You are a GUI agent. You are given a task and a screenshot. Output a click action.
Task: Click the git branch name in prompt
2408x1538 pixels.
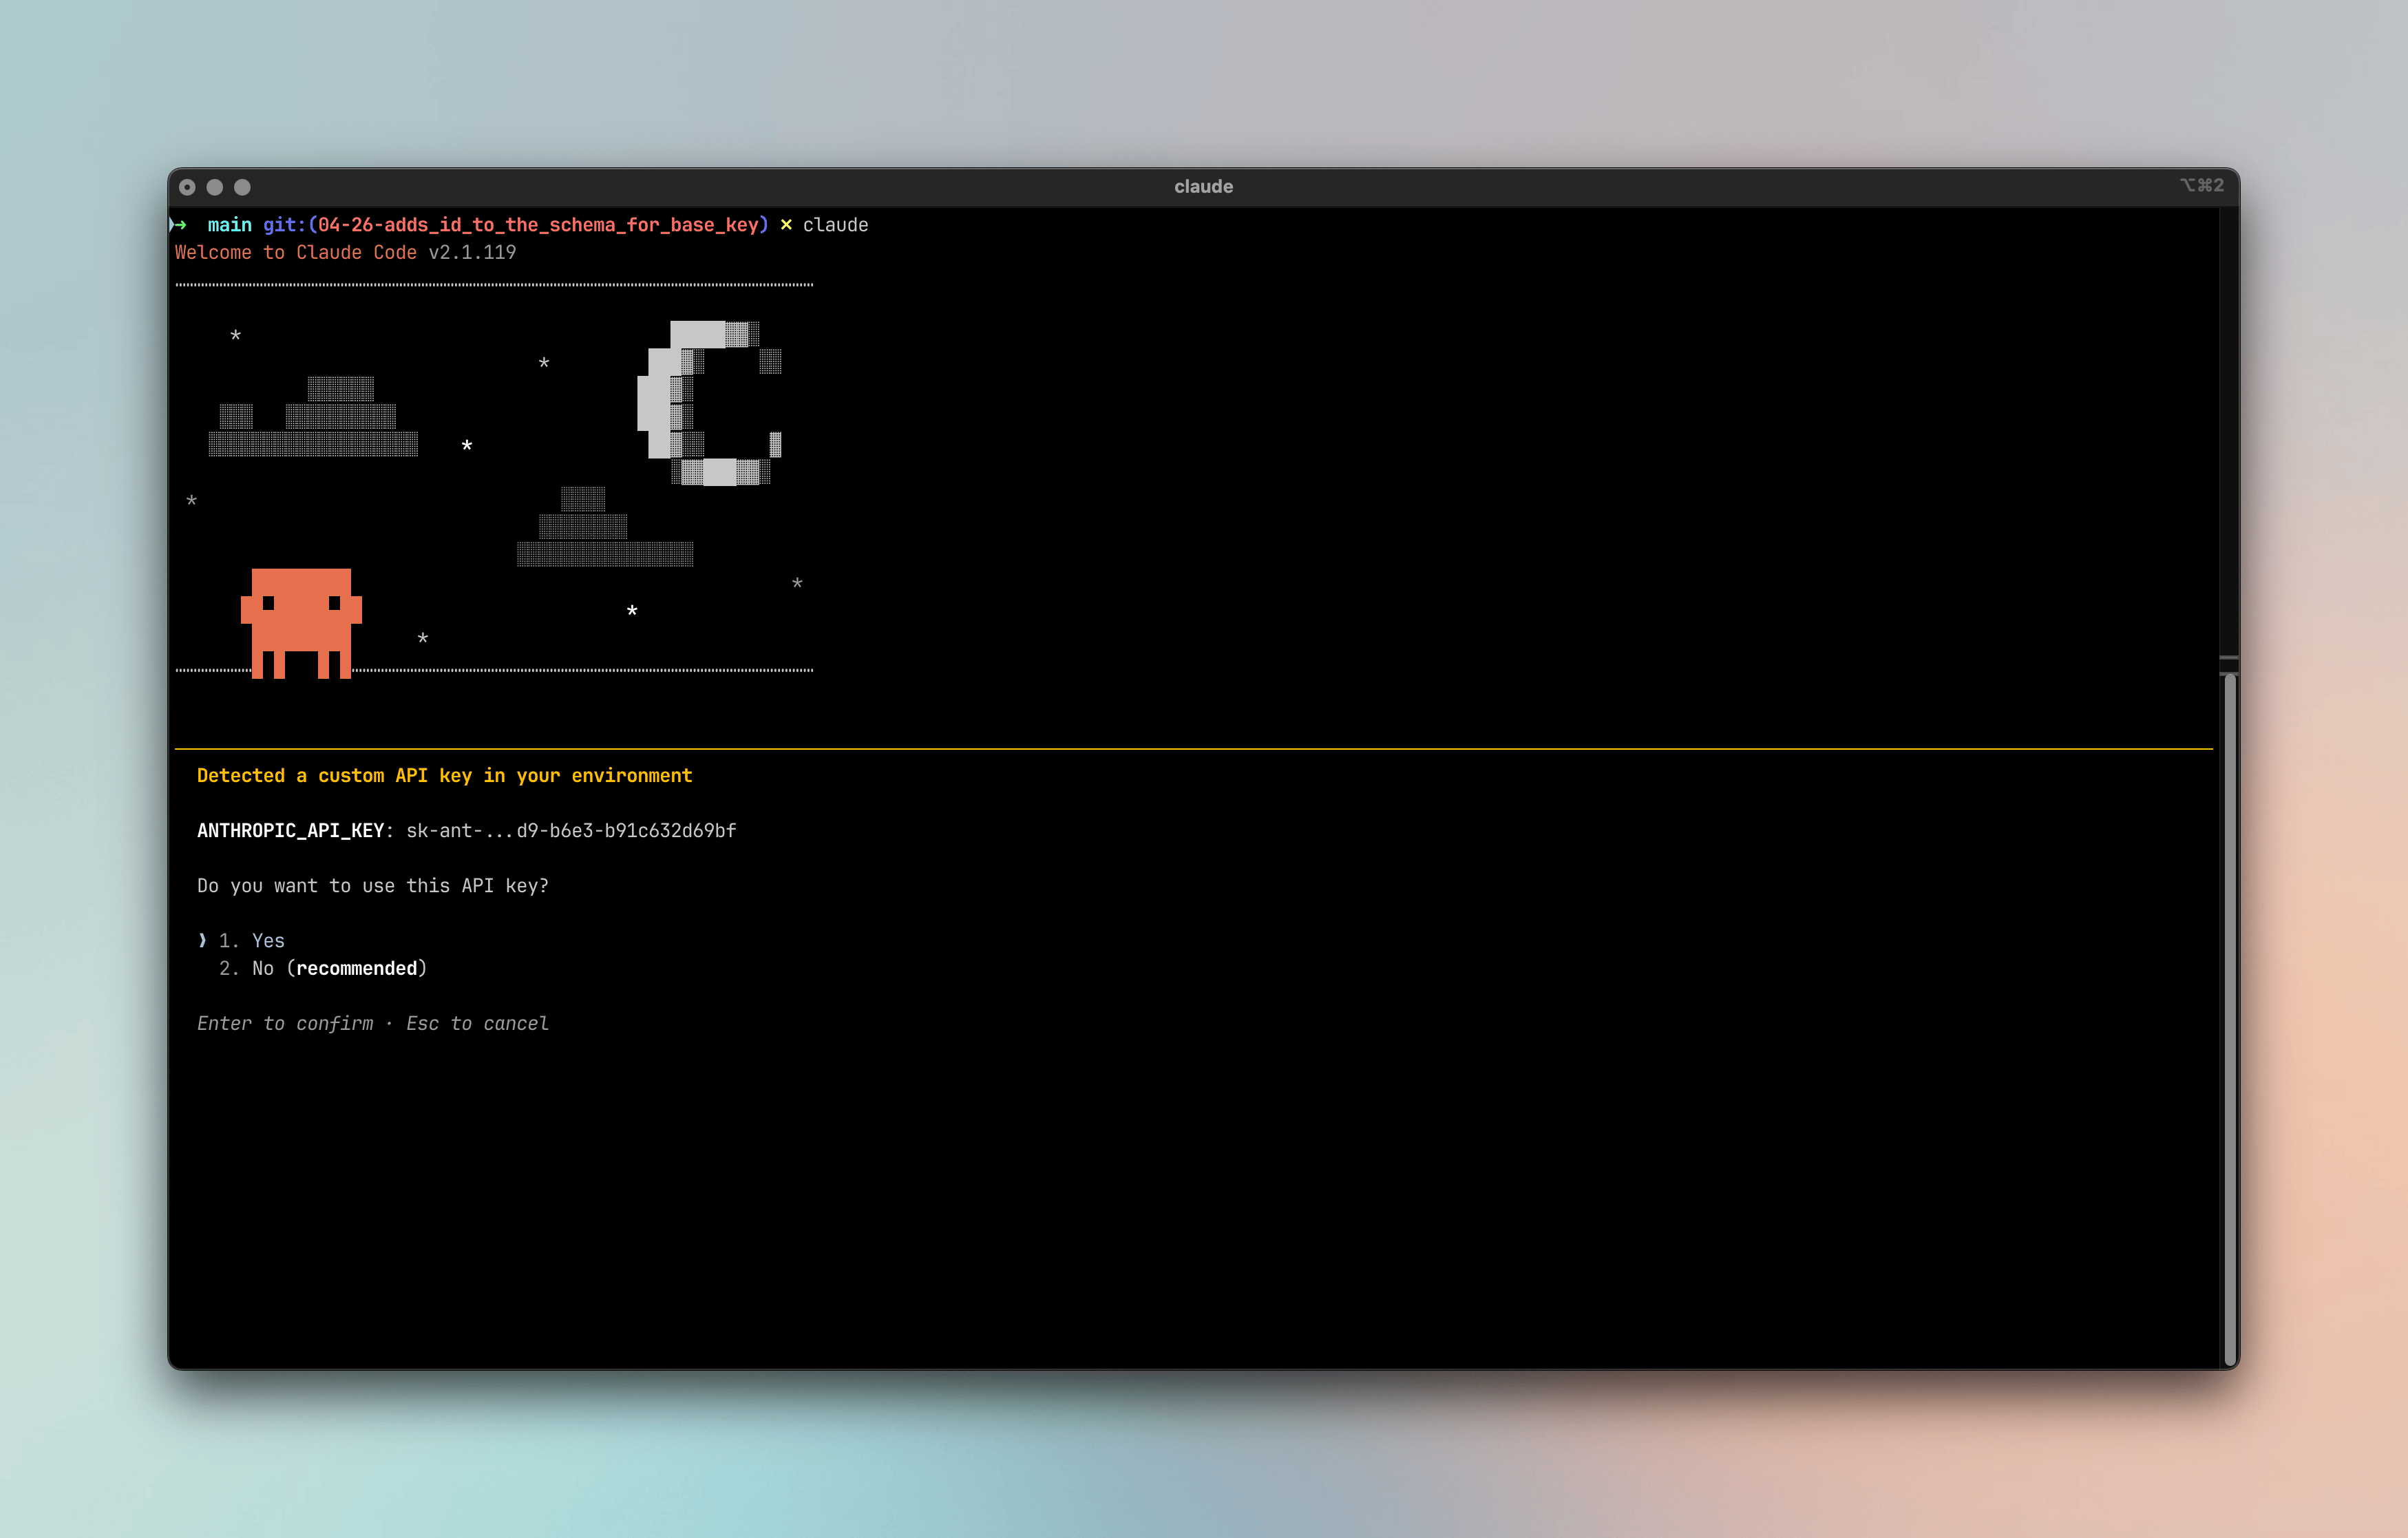click(538, 225)
